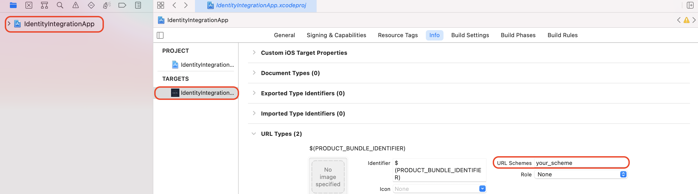The height and width of the screenshot is (194, 698).
Task: Open the Debug navigator
Action: 107,5
